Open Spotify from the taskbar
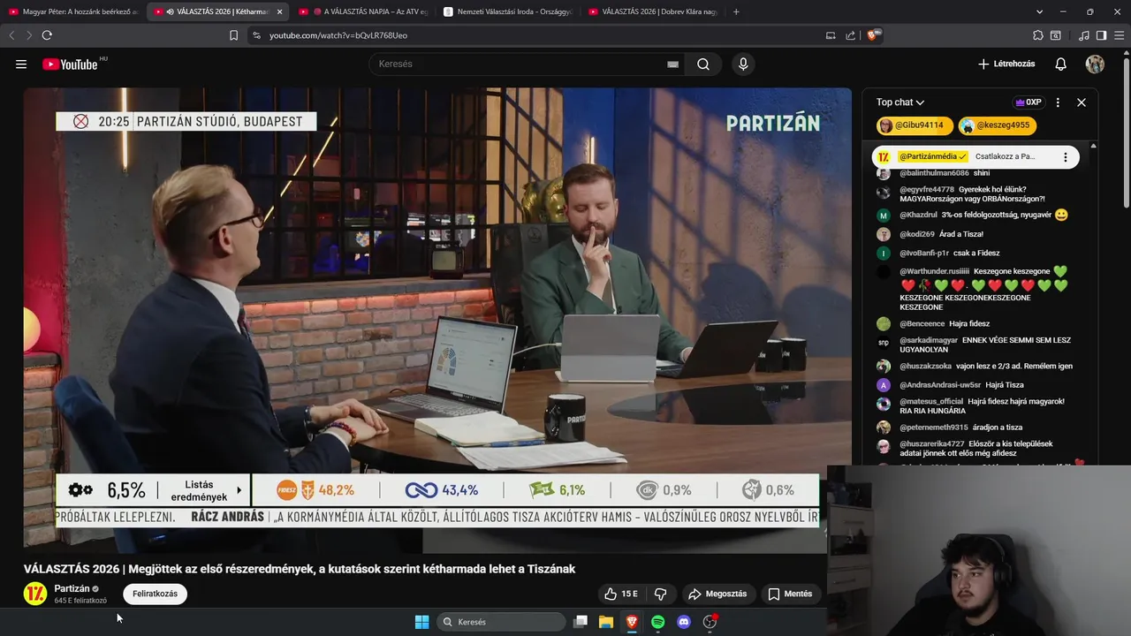 tap(657, 622)
